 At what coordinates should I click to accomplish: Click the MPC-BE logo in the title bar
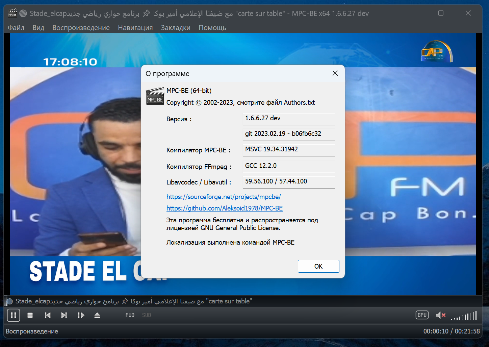pos(12,13)
